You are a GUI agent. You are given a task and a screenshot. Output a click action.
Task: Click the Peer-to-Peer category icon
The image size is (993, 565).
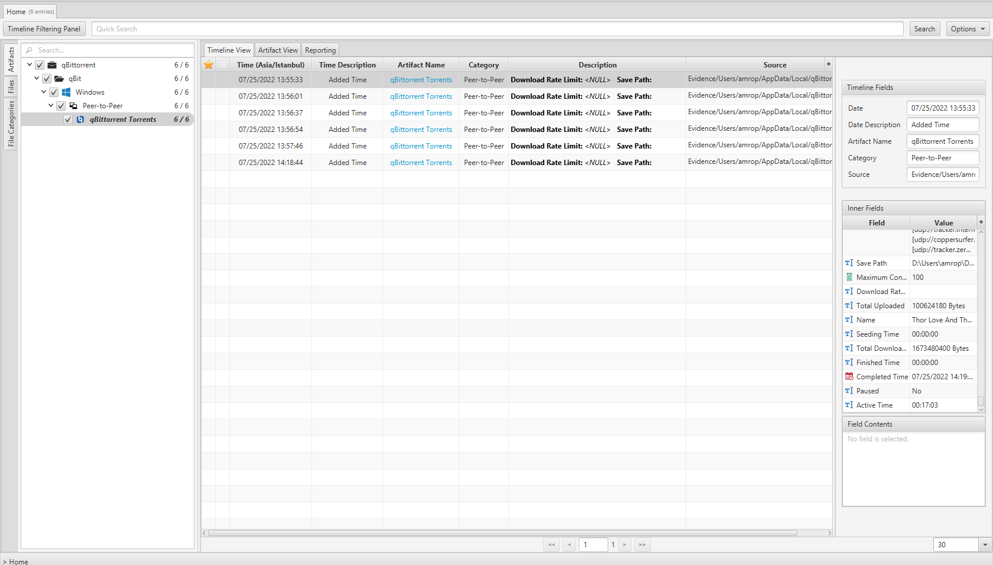coord(73,105)
